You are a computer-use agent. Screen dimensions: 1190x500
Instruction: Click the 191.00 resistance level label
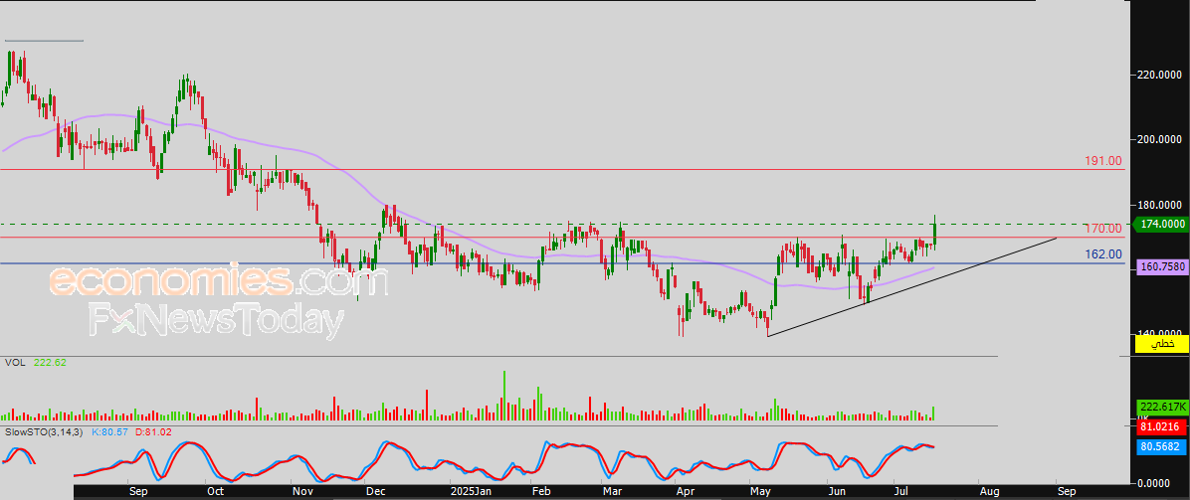pyautogui.click(x=1102, y=161)
